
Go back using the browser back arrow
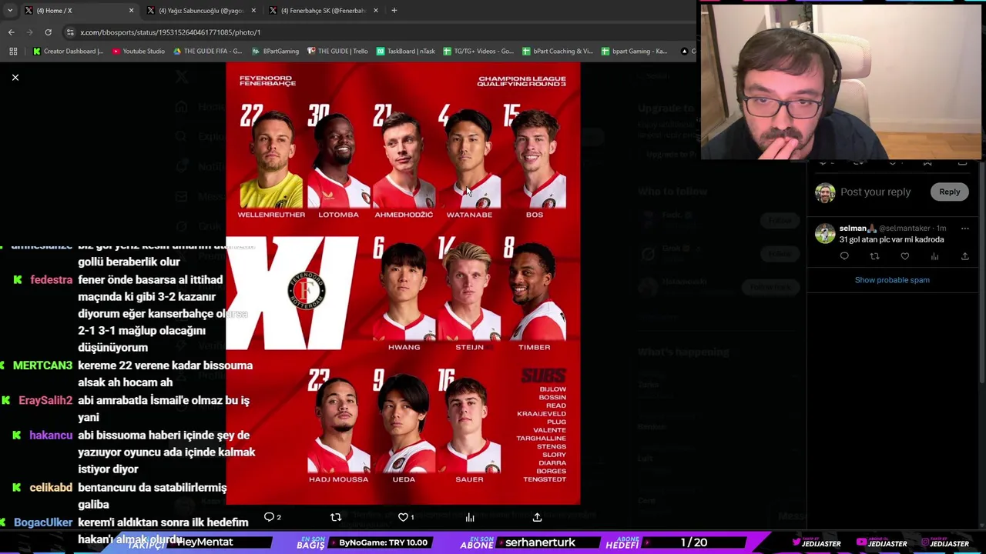point(11,32)
